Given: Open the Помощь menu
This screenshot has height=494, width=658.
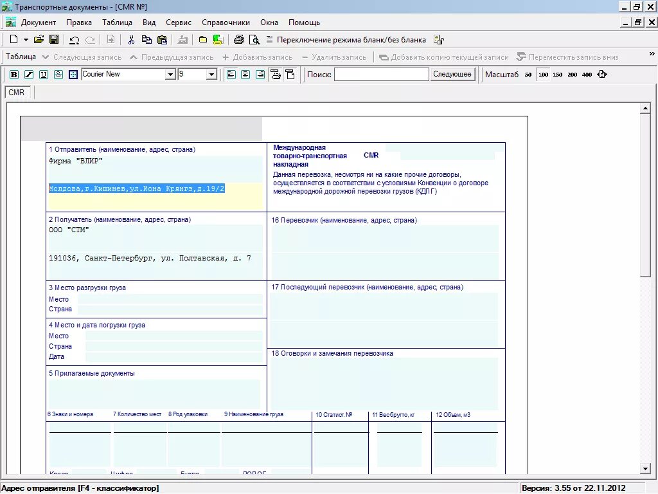Looking at the screenshot, I should click(x=304, y=23).
